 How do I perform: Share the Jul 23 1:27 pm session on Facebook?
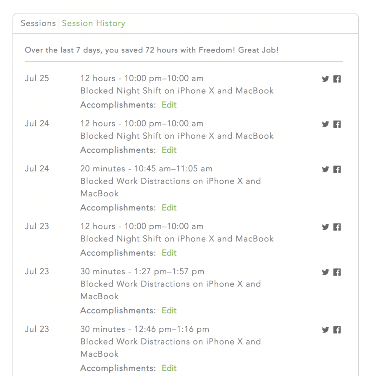pyautogui.click(x=336, y=272)
